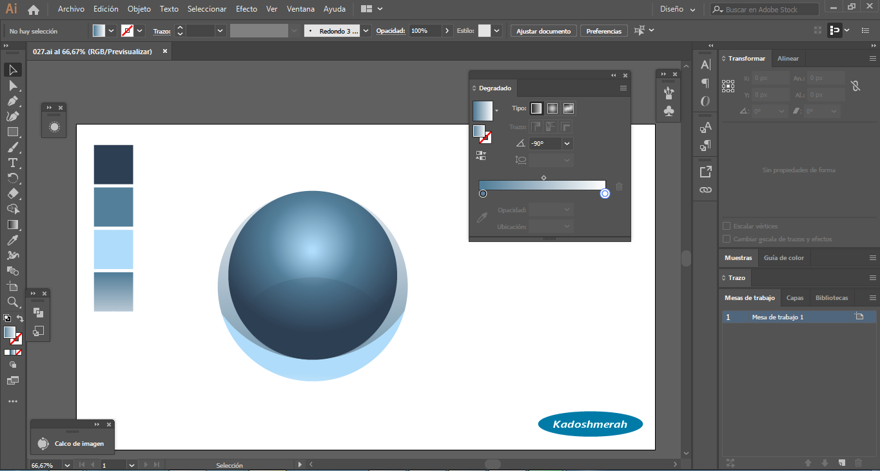Select the Gradient tool in toolbar
Image resolution: width=880 pixels, height=471 pixels.
pyautogui.click(x=13, y=225)
